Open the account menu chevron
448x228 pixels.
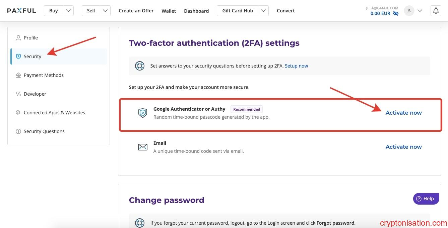(x=420, y=11)
